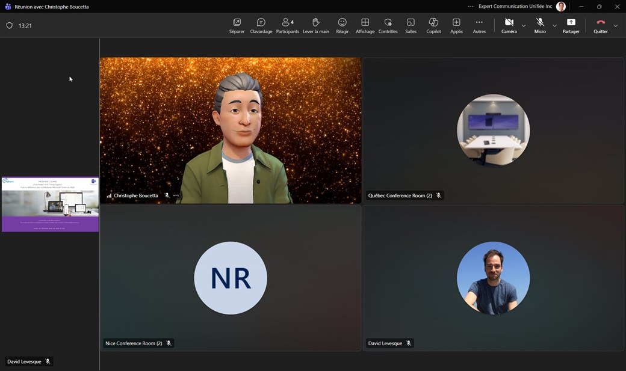Click the Partager share button
Screen dimensions: 626x371
click(x=571, y=26)
